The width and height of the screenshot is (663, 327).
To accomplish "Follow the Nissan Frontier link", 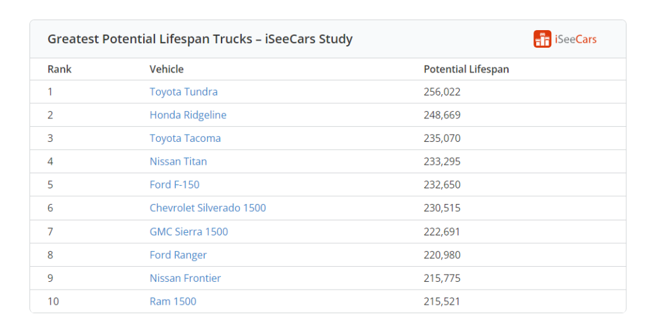I will 185,279.
